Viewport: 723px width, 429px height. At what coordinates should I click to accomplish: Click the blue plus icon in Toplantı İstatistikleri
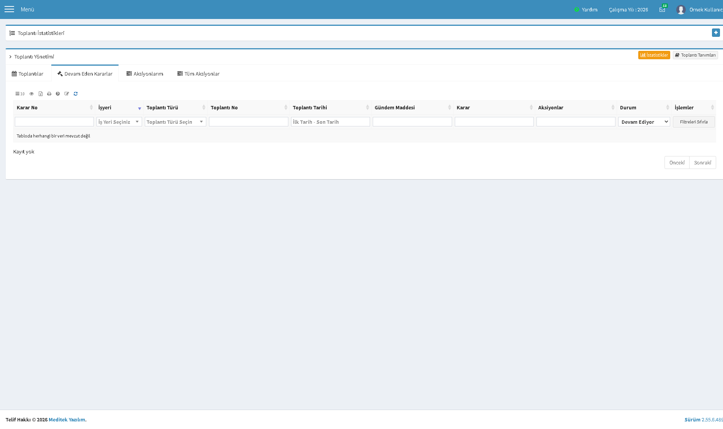[x=716, y=33]
